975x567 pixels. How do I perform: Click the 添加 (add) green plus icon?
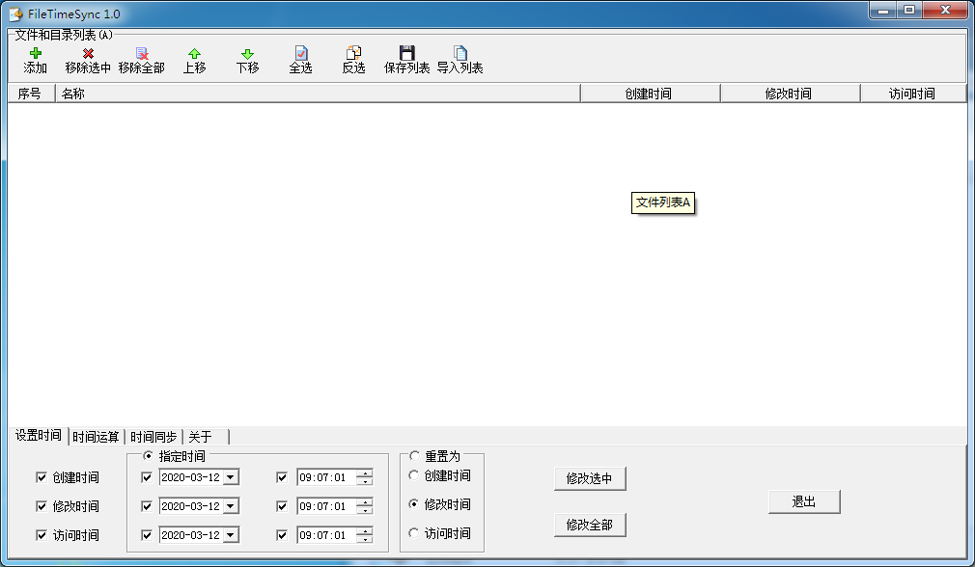(x=36, y=53)
